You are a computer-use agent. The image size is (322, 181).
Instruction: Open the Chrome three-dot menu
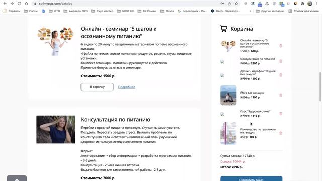pyautogui.click(x=317, y=4)
